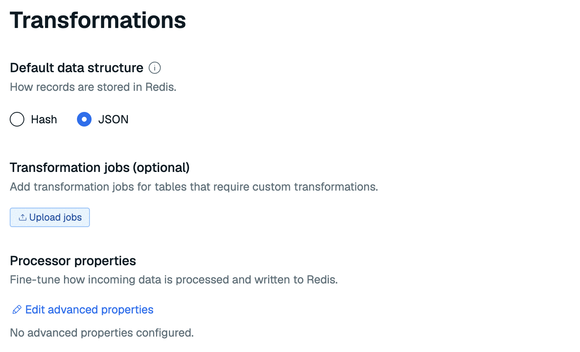Viewport: 580px width, 352px height.
Task: Click the info icon beside Default data structure
Action: [x=155, y=68]
